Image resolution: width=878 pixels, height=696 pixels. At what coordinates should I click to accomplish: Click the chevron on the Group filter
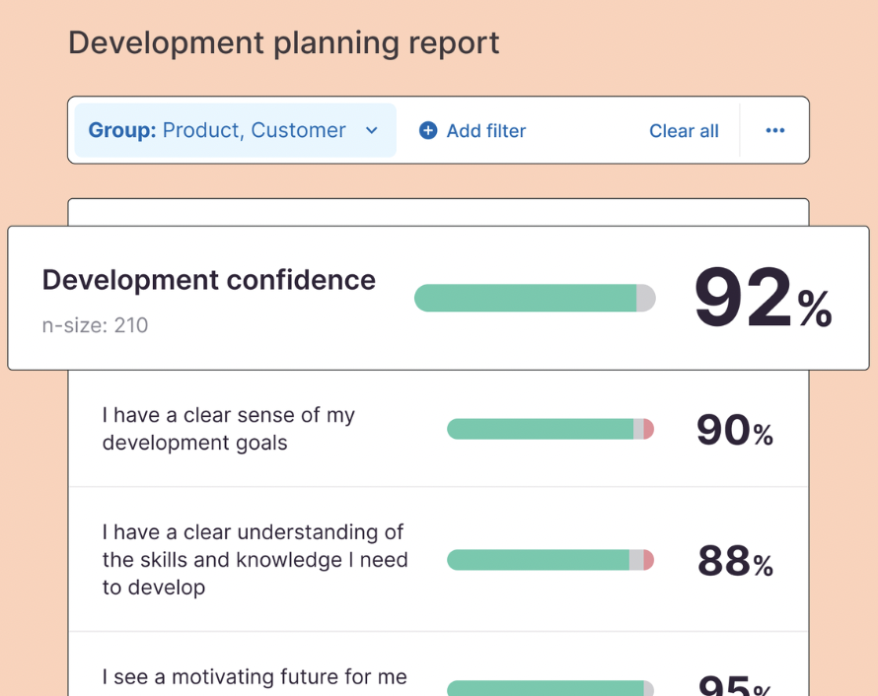pos(372,130)
